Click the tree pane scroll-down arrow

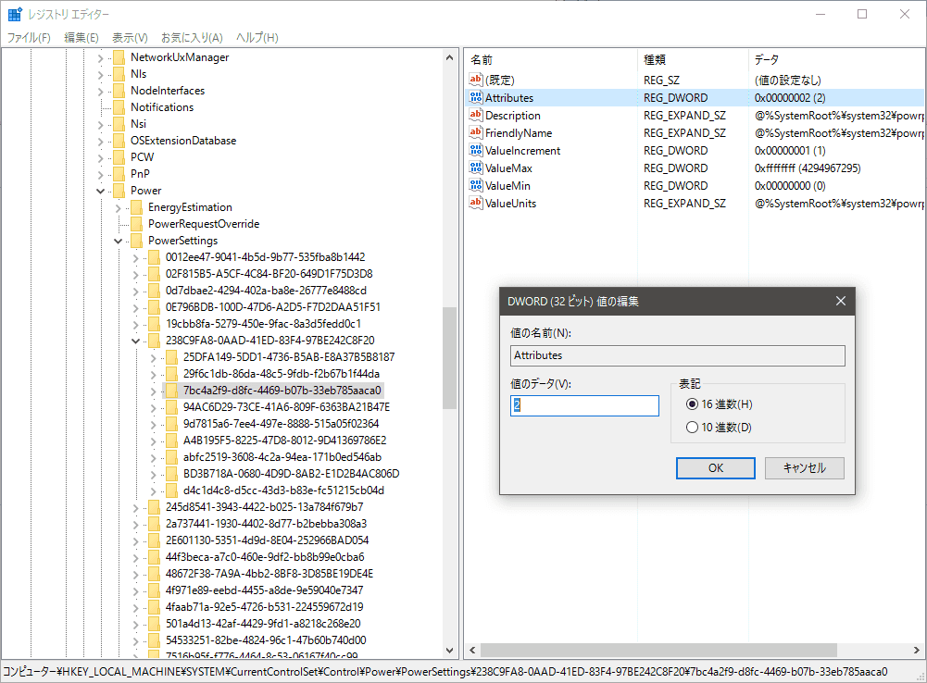(449, 650)
